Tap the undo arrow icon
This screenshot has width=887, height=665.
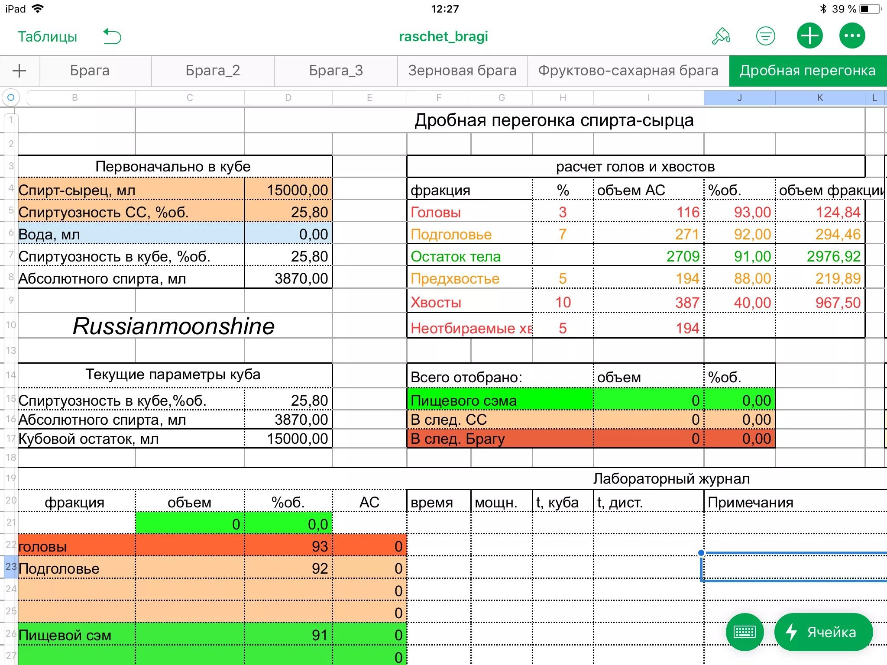point(112,36)
